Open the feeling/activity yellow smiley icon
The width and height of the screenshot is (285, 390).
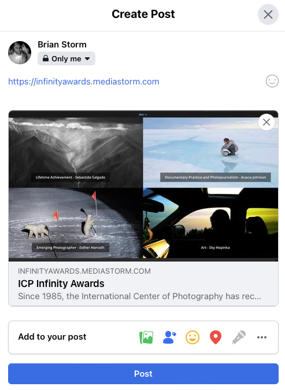tap(193, 337)
